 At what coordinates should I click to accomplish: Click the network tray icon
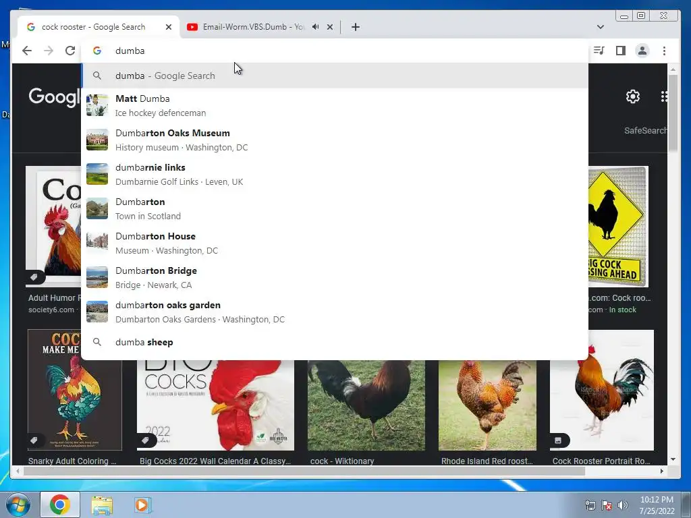coord(590,505)
